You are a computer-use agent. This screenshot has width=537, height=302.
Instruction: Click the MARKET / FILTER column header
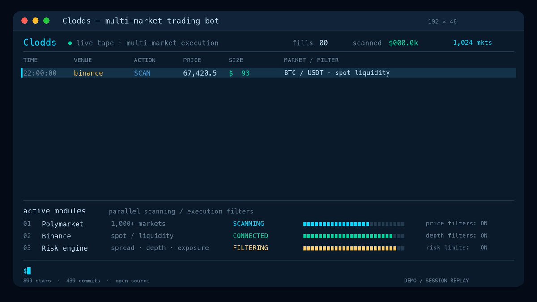(311, 60)
